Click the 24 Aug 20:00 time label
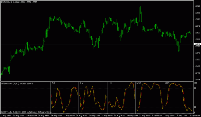The width and height of the screenshot is (201, 117). tap(56, 116)
